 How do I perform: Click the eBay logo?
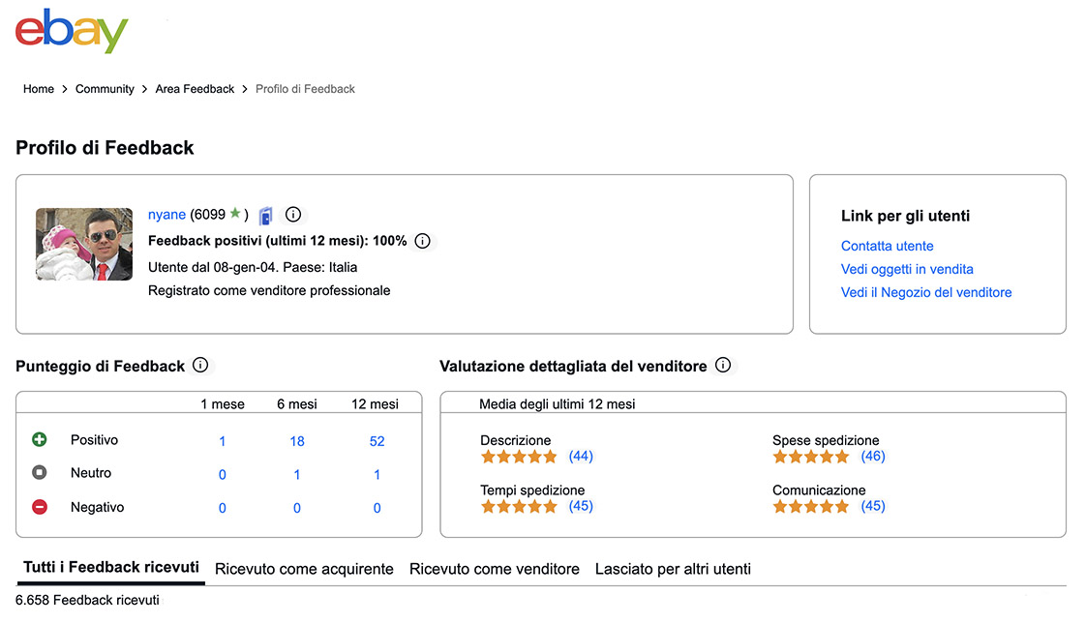coord(72,30)
